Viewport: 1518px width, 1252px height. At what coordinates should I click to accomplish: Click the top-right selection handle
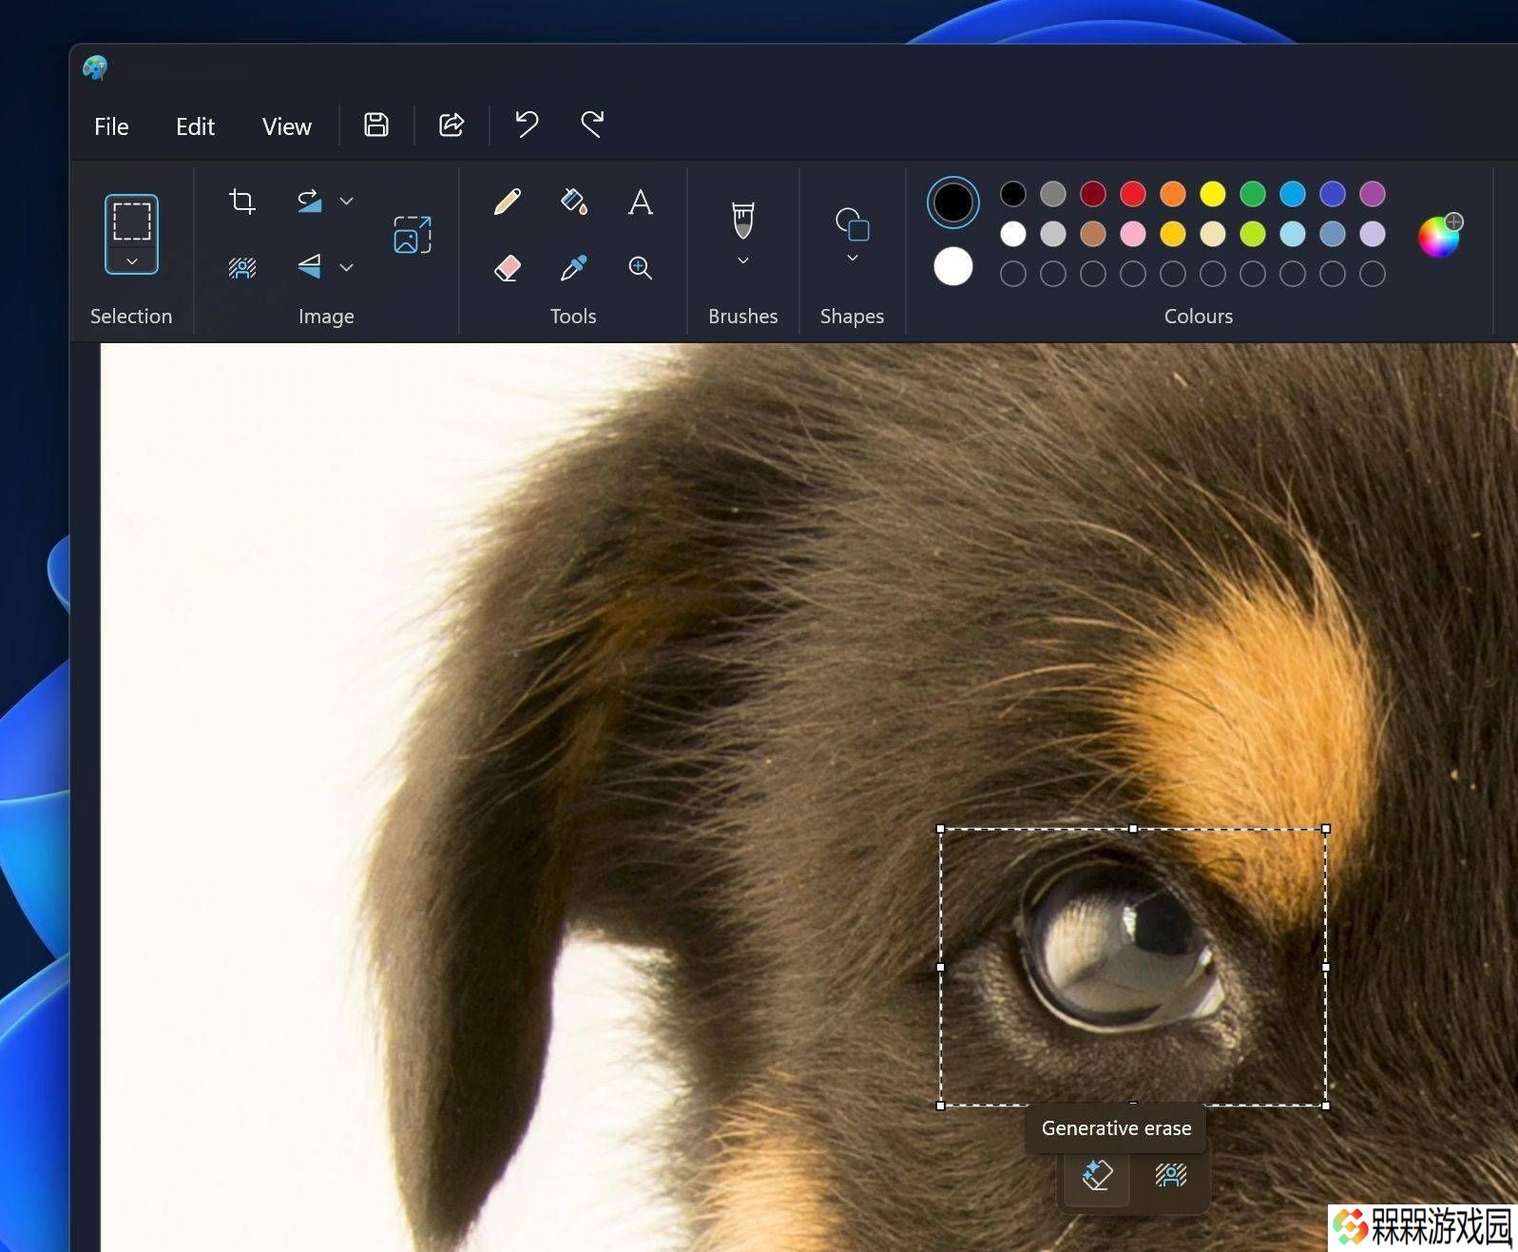pos(1326,829)
